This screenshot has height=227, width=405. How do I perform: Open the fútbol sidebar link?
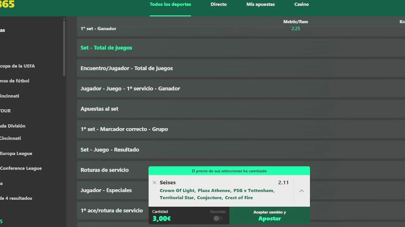(15, 81)
